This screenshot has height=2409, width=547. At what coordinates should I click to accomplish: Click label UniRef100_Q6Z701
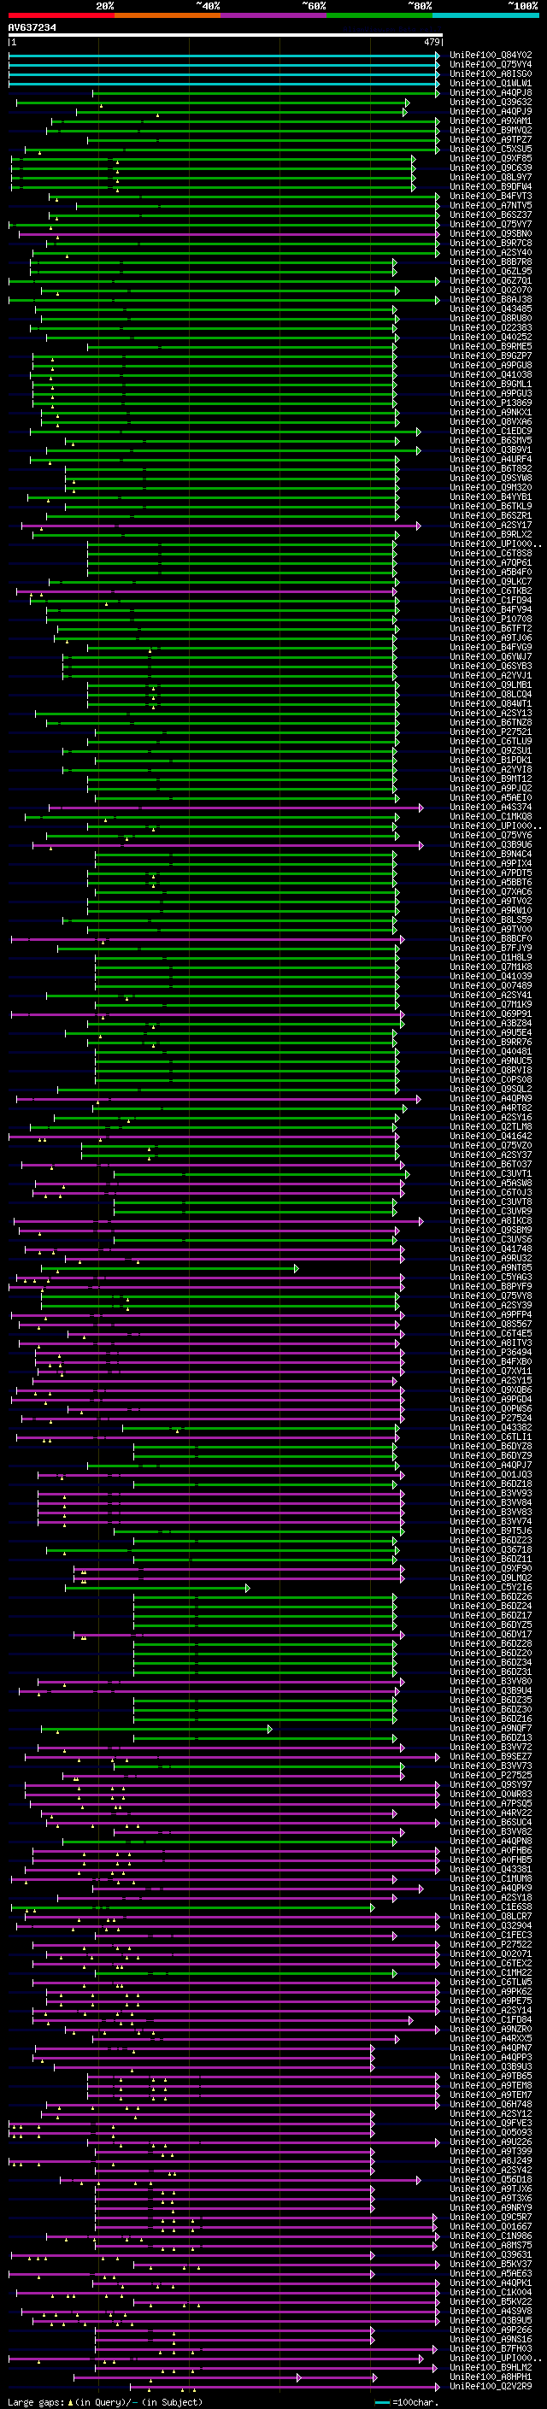491,280
